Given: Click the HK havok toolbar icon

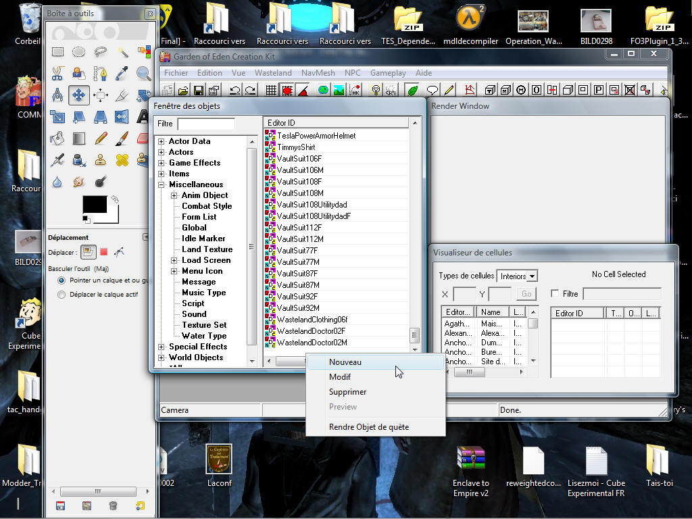Looking at the screenshot, I should pos(354,91).
